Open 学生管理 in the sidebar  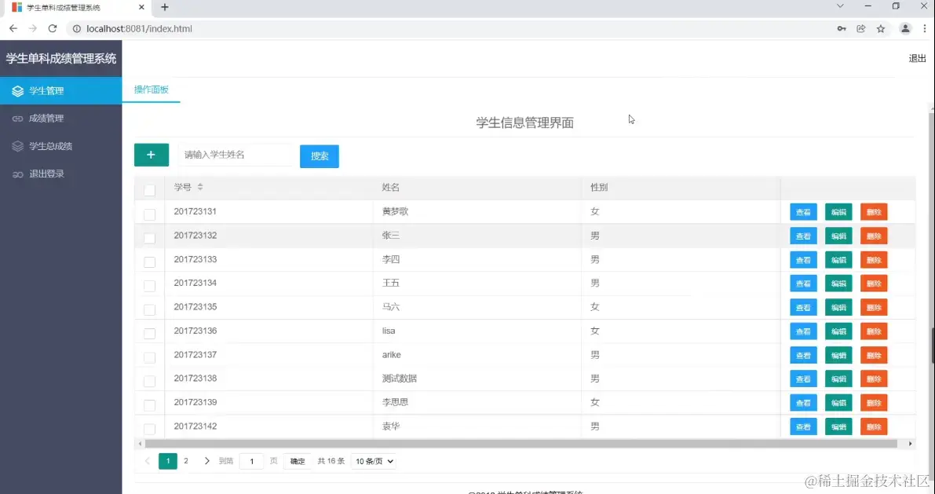pyautogui.click(x=60, y=90)
